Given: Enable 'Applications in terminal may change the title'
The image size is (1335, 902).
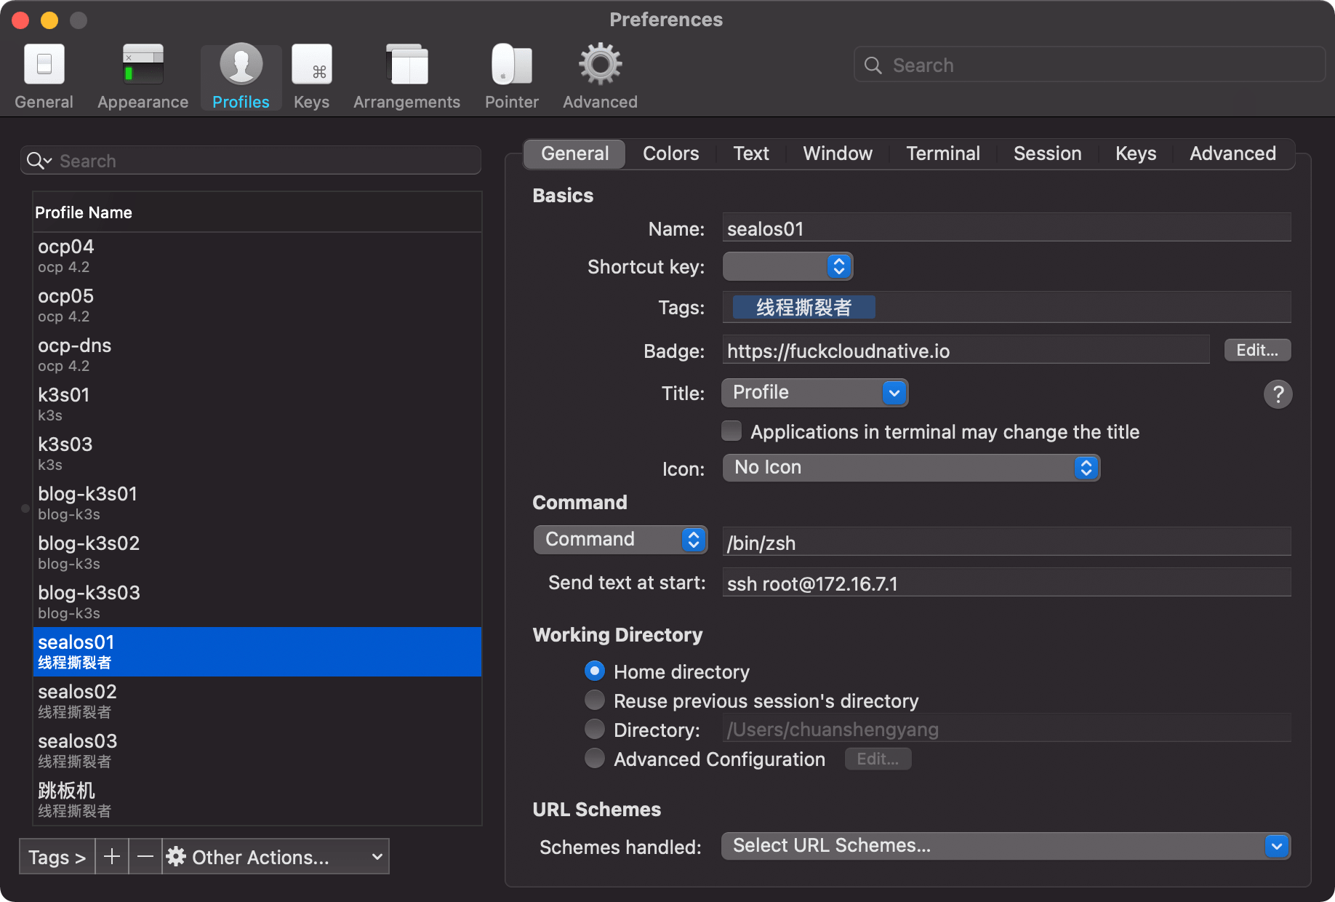Looking at the screenshot, I should [731, 431].
